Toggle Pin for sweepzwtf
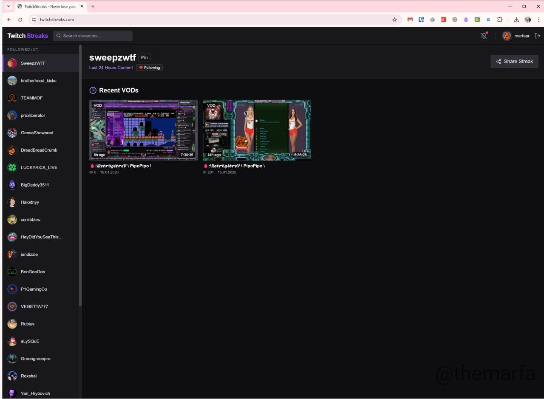The width and height of the screenshot is (544, 399). click(x=144, y=58)
